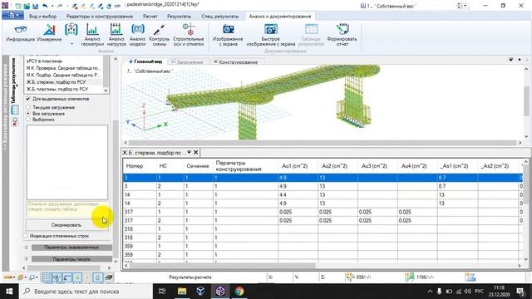The image size is (532, 299).
Task: Click Формировать отчет ribbon button
Action: [342, 35]
